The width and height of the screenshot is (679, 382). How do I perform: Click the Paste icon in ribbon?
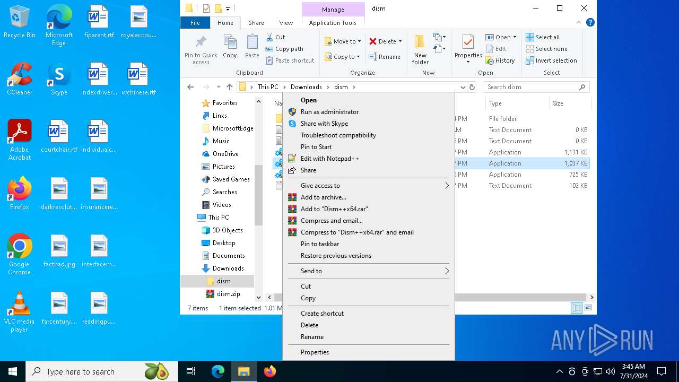(x=252, y=46)
